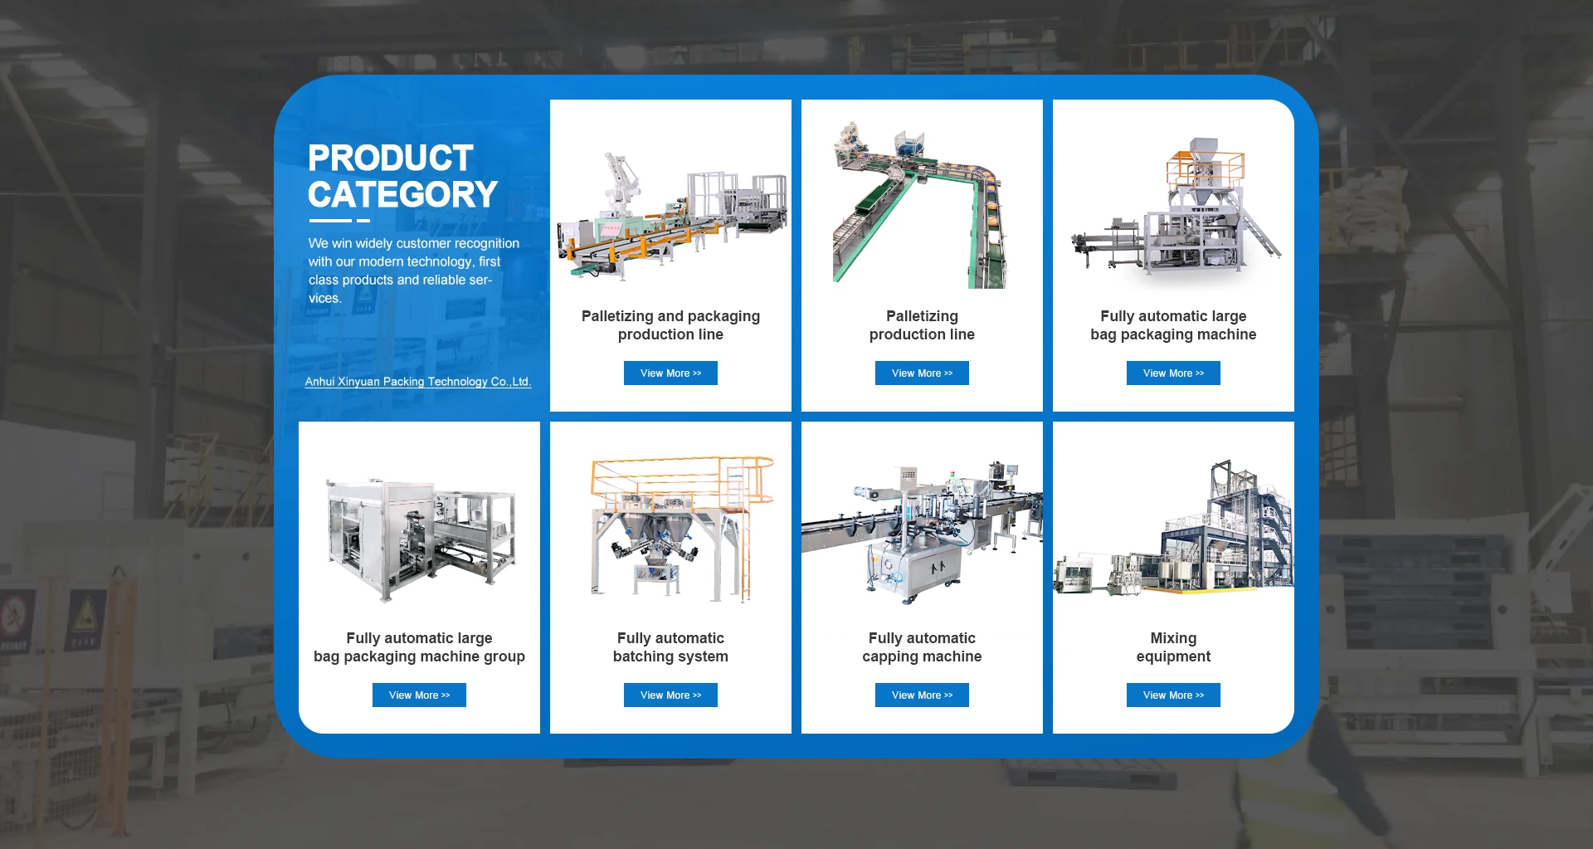Select the 'Fully automatic large bag packaging machine' title
This screenshot has width=1593, height=849.
[x=1173, y=325]
